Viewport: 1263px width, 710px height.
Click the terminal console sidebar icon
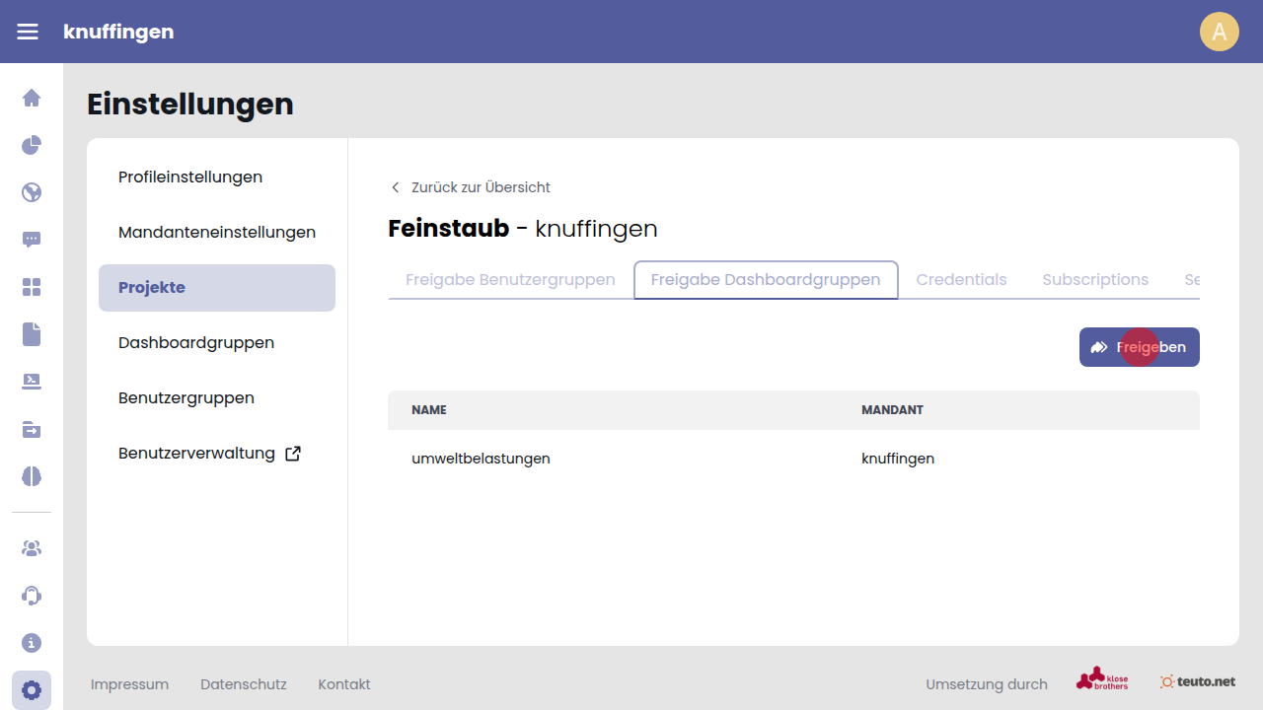tap(32, 382)
